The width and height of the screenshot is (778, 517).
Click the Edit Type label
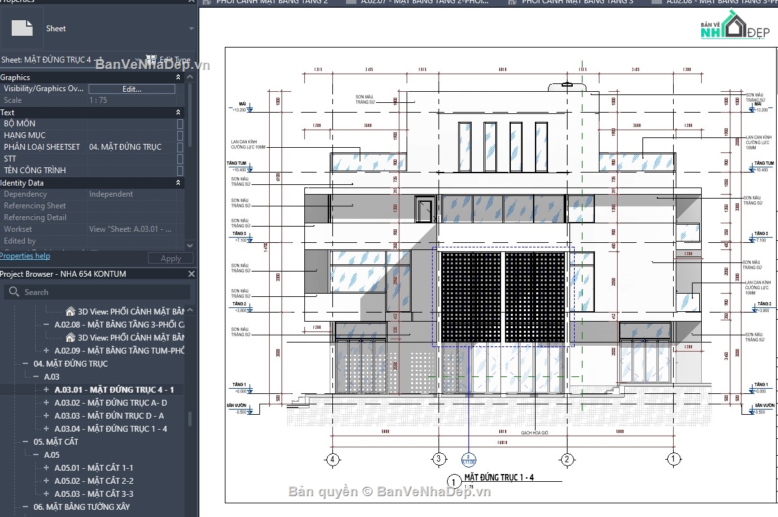[x=175, y=59]
